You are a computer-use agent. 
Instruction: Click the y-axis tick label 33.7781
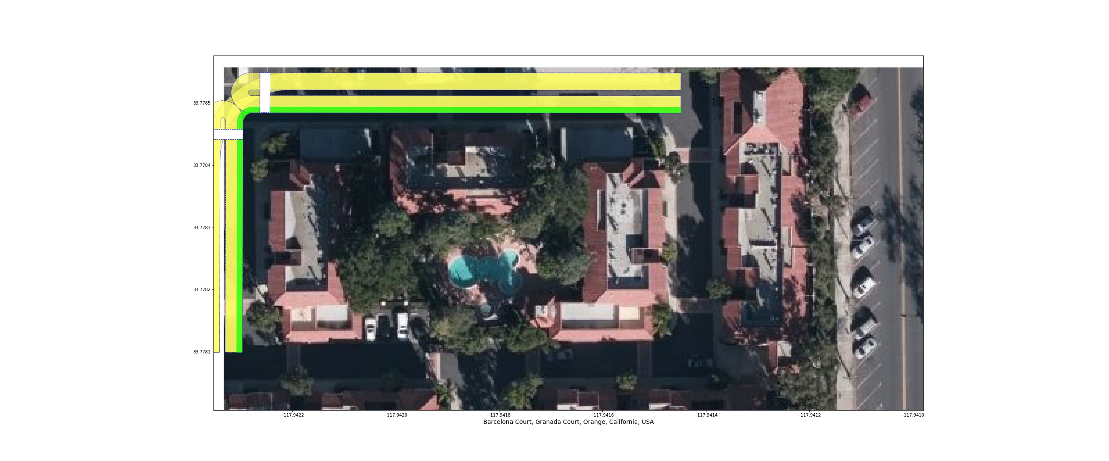click(201, 352)
